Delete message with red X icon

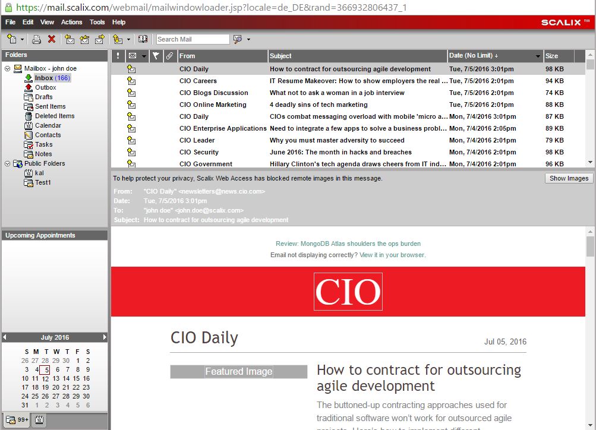pos(52,39)
